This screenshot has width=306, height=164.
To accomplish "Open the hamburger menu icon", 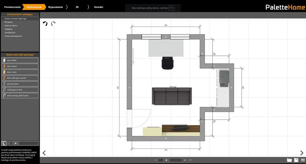I will [302, 160].
